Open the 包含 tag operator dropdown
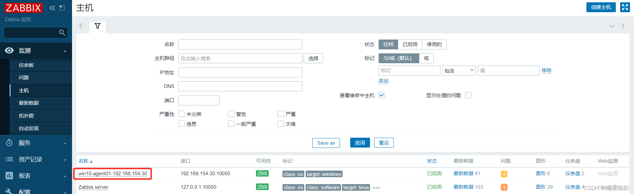 pyautogui.click(x=459, y=70)
